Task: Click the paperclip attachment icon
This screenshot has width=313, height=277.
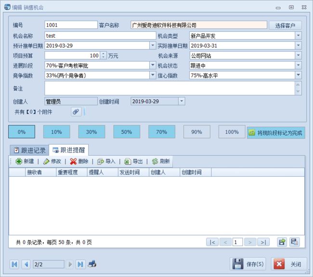Action: click(76, 112)
